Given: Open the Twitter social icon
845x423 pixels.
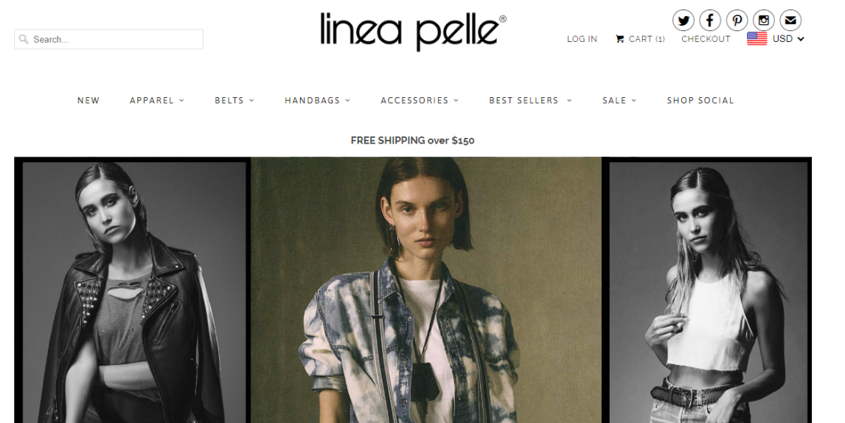Looking at the screenshot, I should [x=684, y=21].
